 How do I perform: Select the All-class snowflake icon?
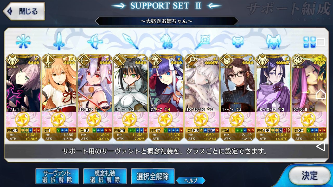pyautogui.click(x=23, y=42)
